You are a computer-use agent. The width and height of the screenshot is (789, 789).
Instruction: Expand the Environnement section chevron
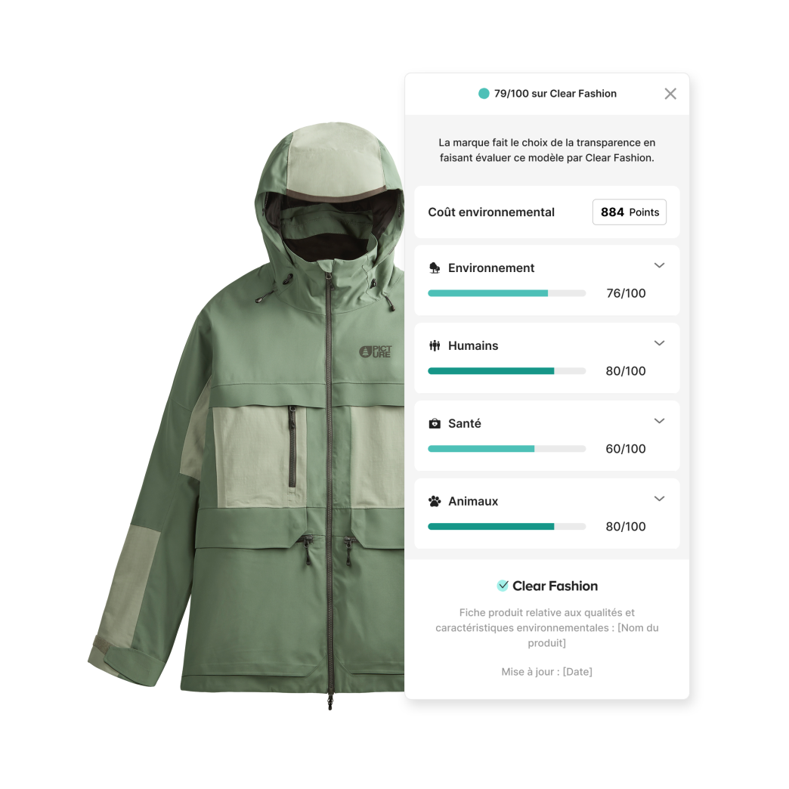tap(659, 265)
